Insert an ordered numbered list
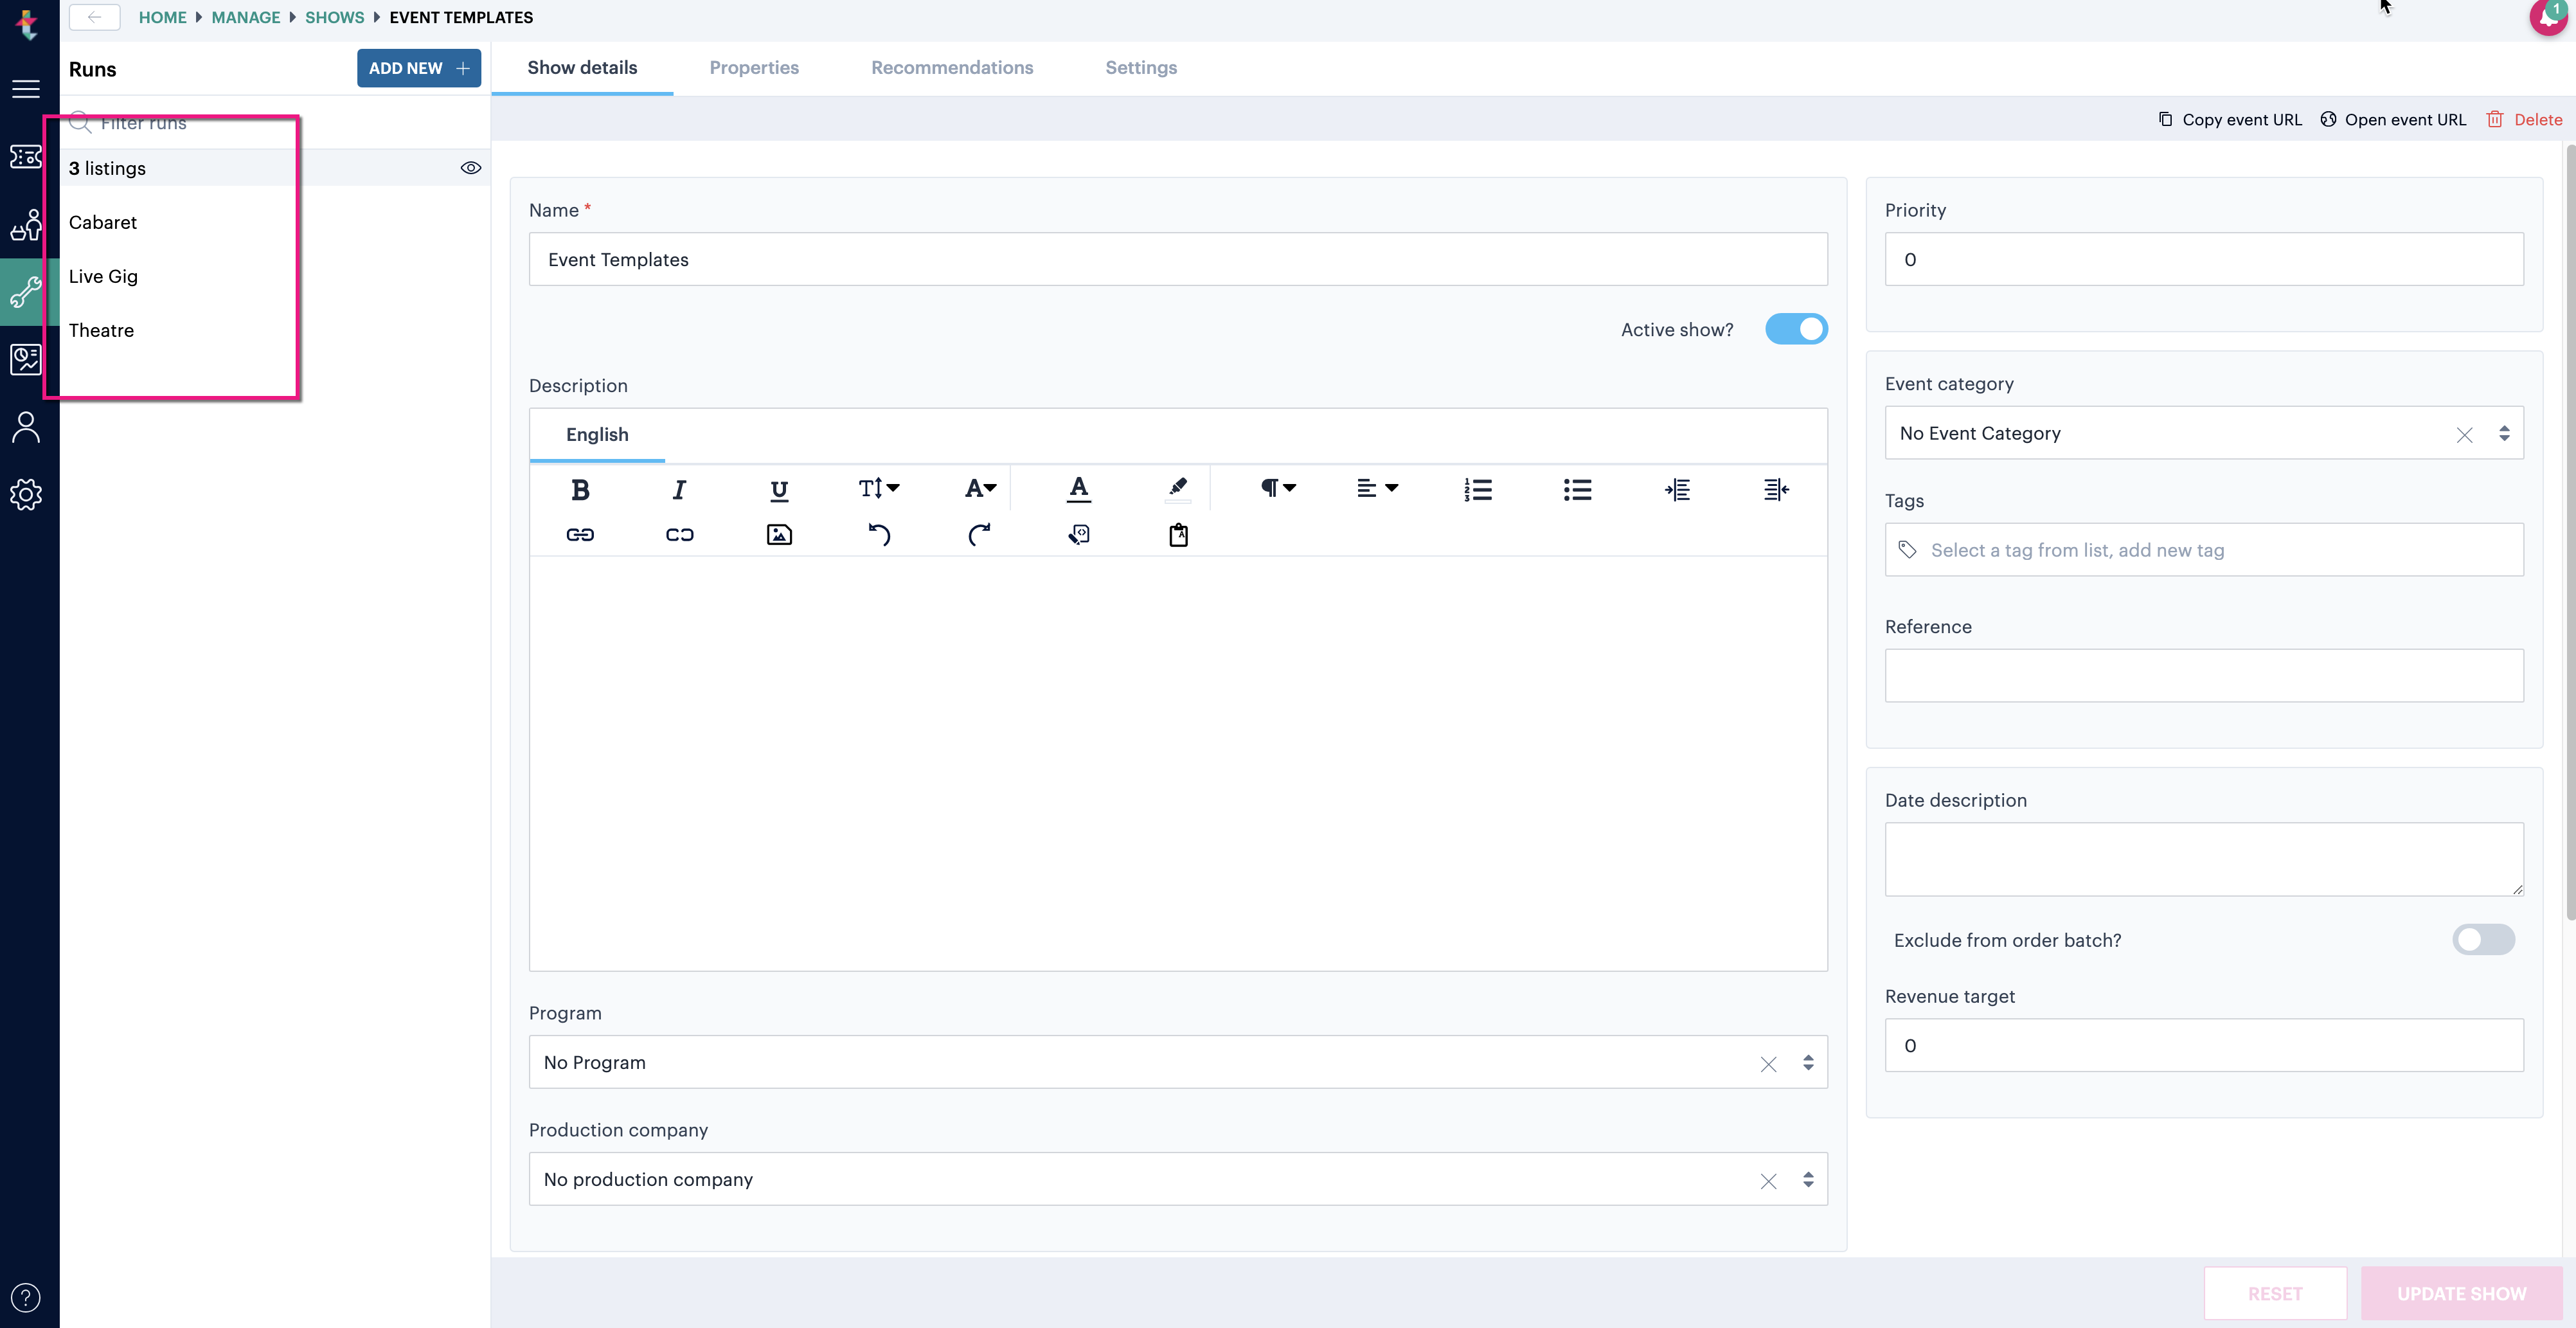2576x1328 pixels. [x=1477, y=489]
